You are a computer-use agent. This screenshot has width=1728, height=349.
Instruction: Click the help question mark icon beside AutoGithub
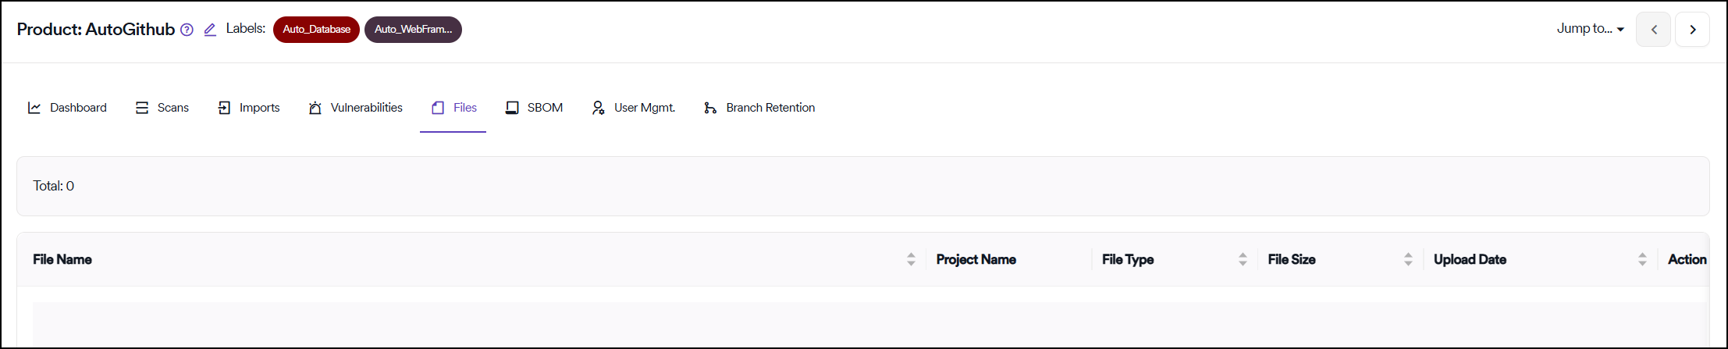(x=187, y=30)
